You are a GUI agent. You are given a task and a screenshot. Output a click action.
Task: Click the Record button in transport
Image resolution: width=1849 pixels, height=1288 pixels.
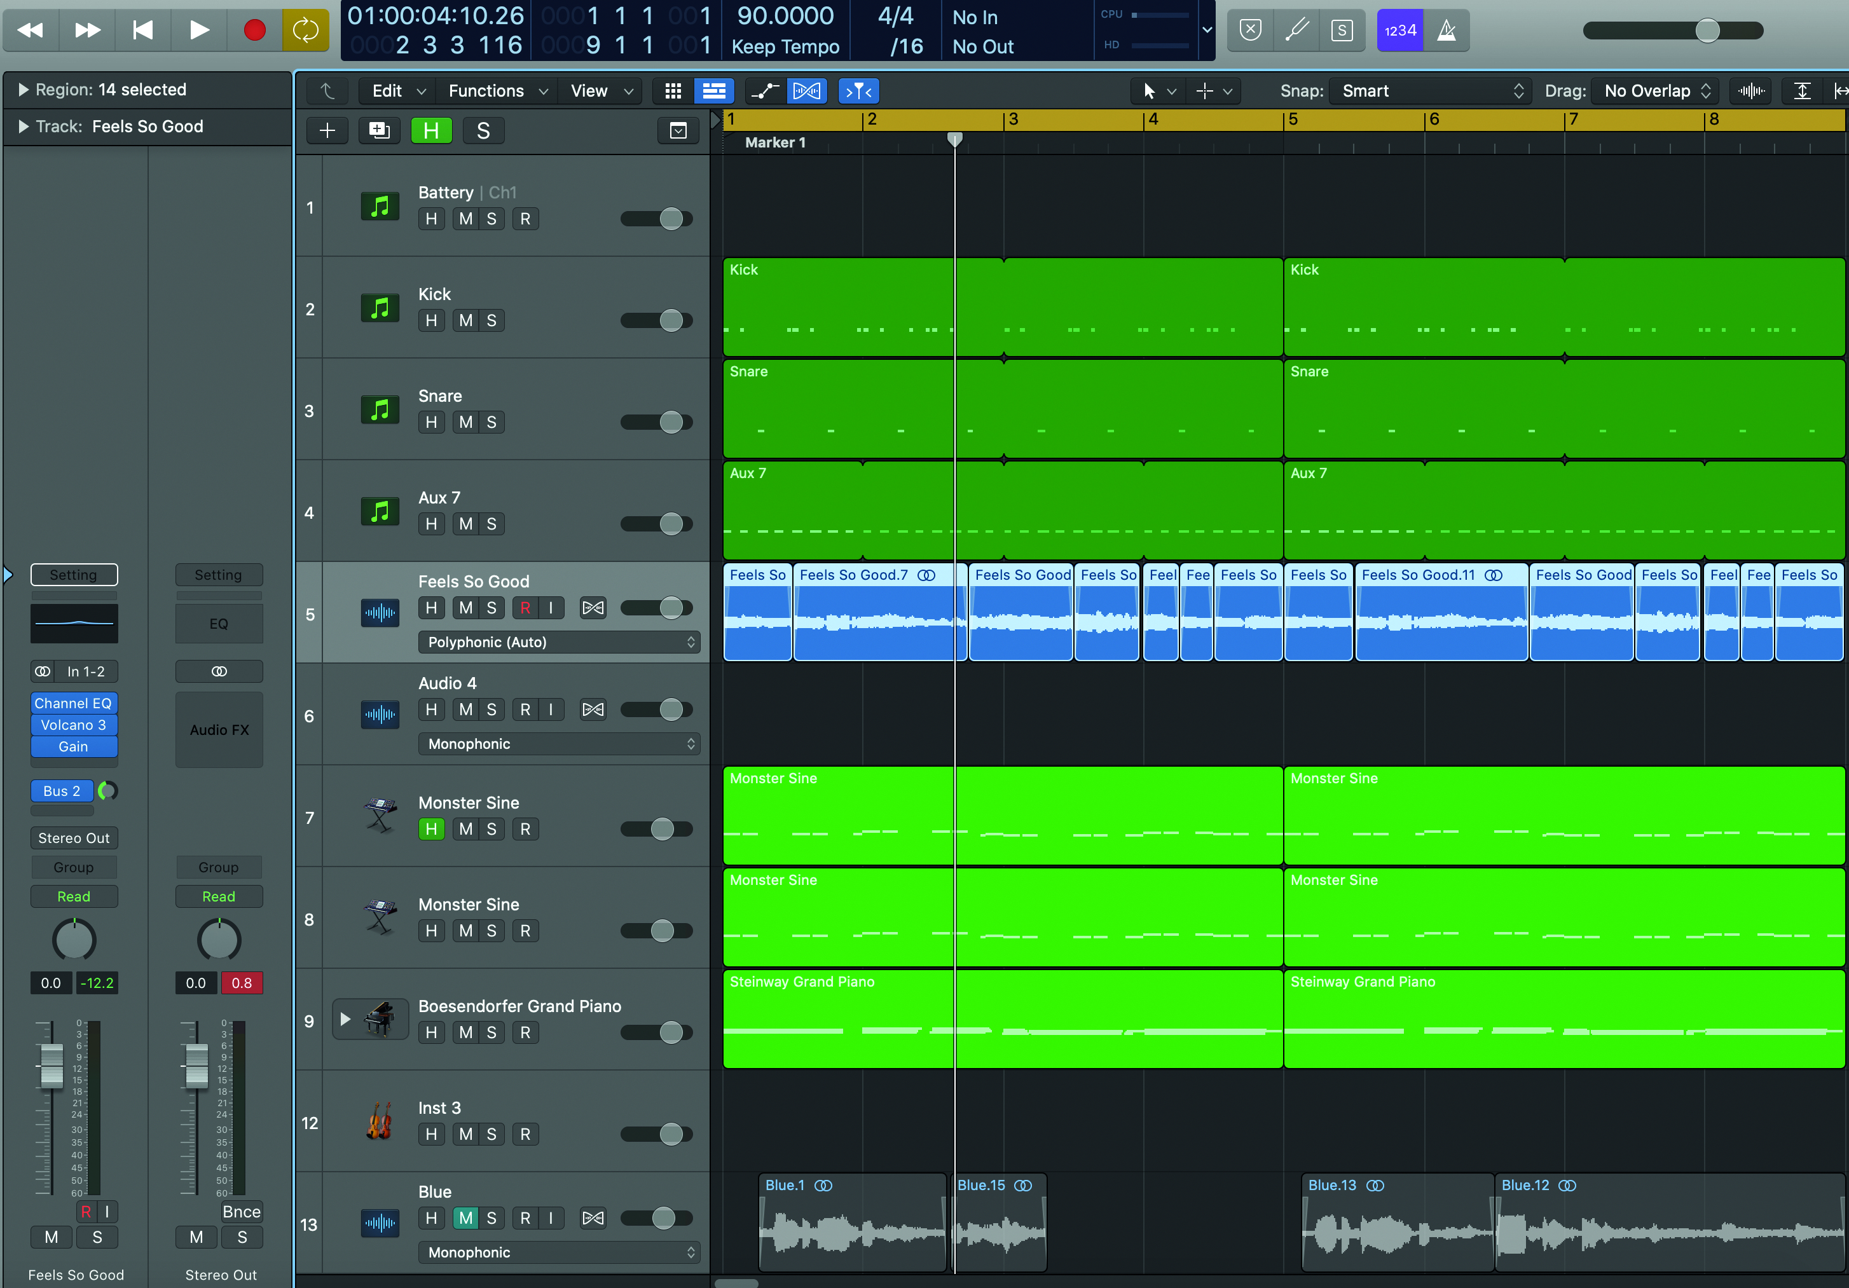tap(254, 31)
